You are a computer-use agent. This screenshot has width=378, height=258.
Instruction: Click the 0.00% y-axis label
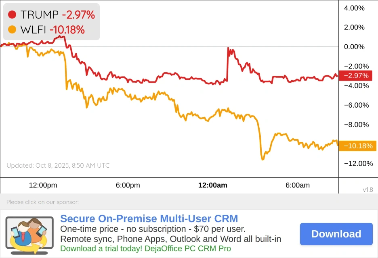pyautogui.click(x=354, y=47)
